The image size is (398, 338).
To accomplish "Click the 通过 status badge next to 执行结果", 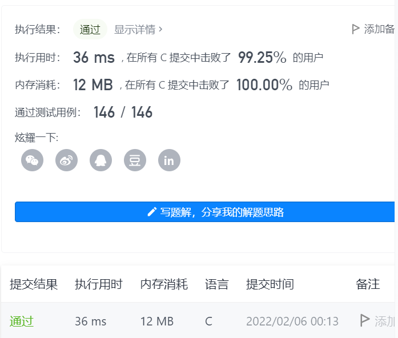I will pos(90,30).
